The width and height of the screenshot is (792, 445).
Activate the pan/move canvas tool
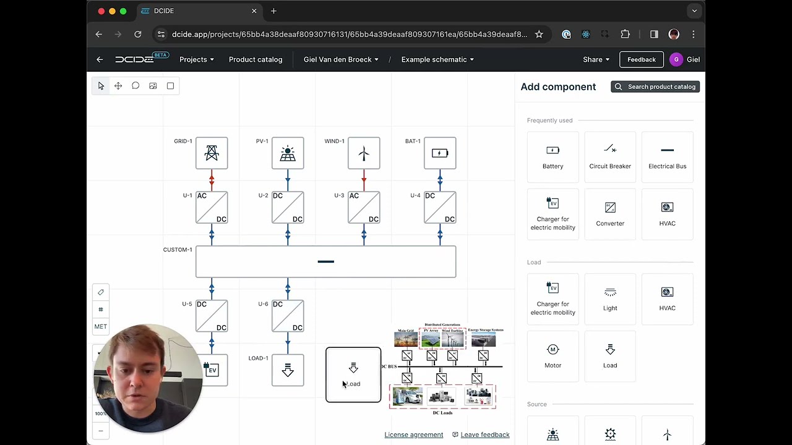(x=118, y=86)
